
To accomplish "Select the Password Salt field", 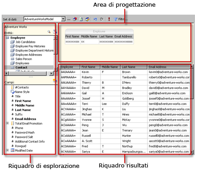I will coord(24,137).
